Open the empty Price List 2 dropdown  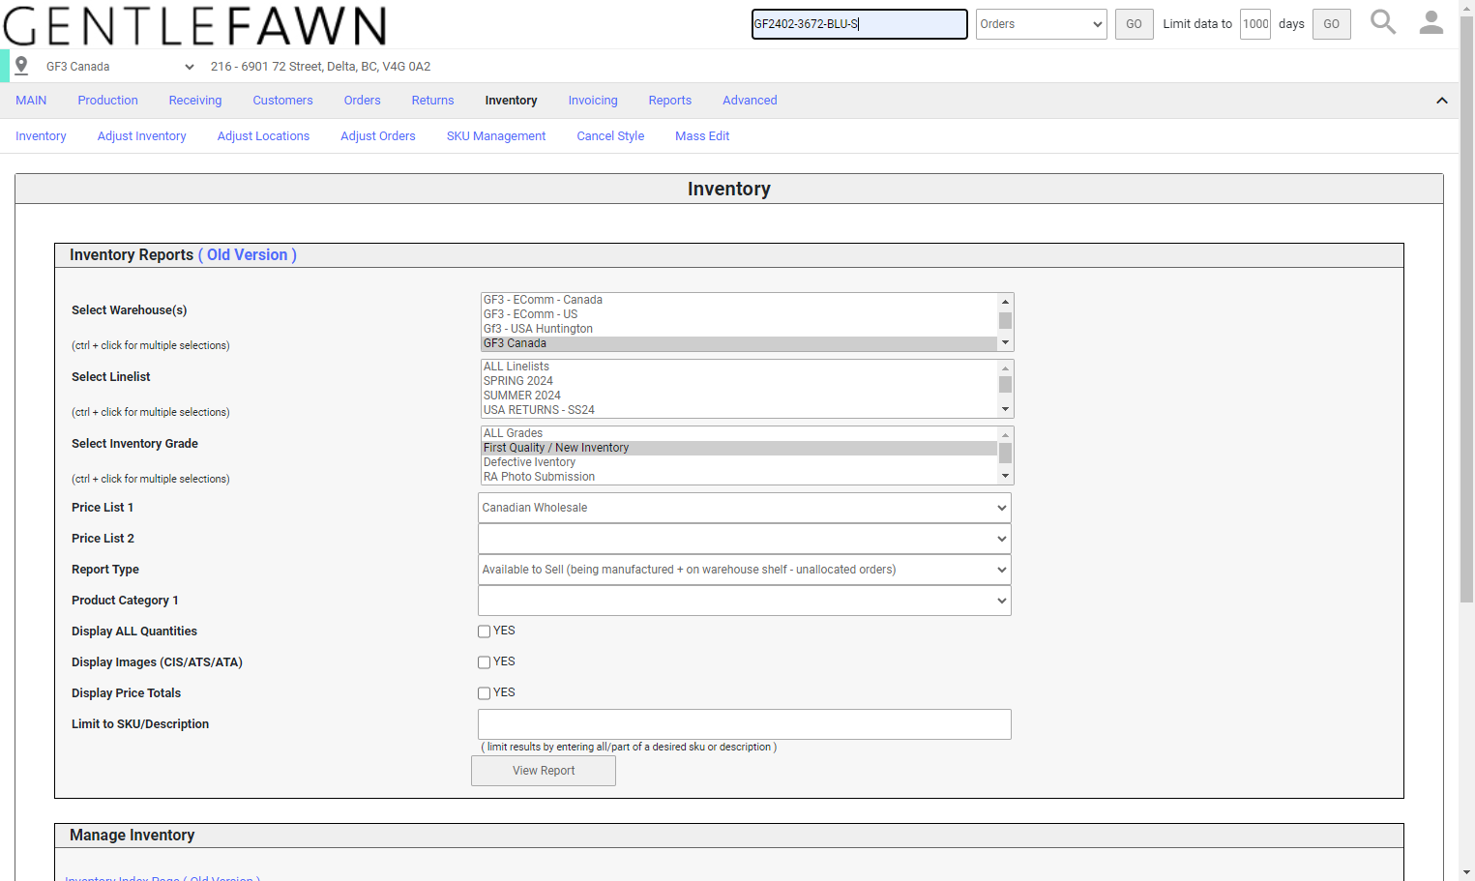tap(745, 539)
